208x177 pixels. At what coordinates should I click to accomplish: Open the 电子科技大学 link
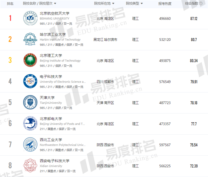click(51, 77)
